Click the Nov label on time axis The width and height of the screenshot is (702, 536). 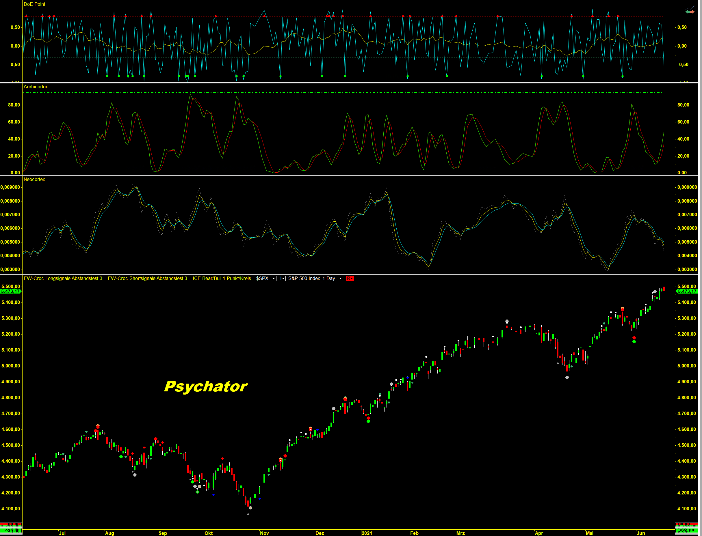pyautogui.click(x=264, y=533)
